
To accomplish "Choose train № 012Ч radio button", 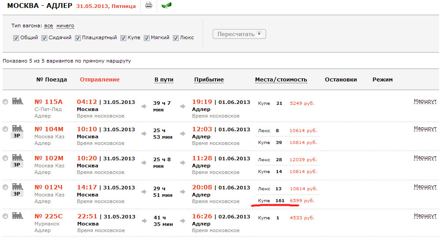I will [5, 187].
